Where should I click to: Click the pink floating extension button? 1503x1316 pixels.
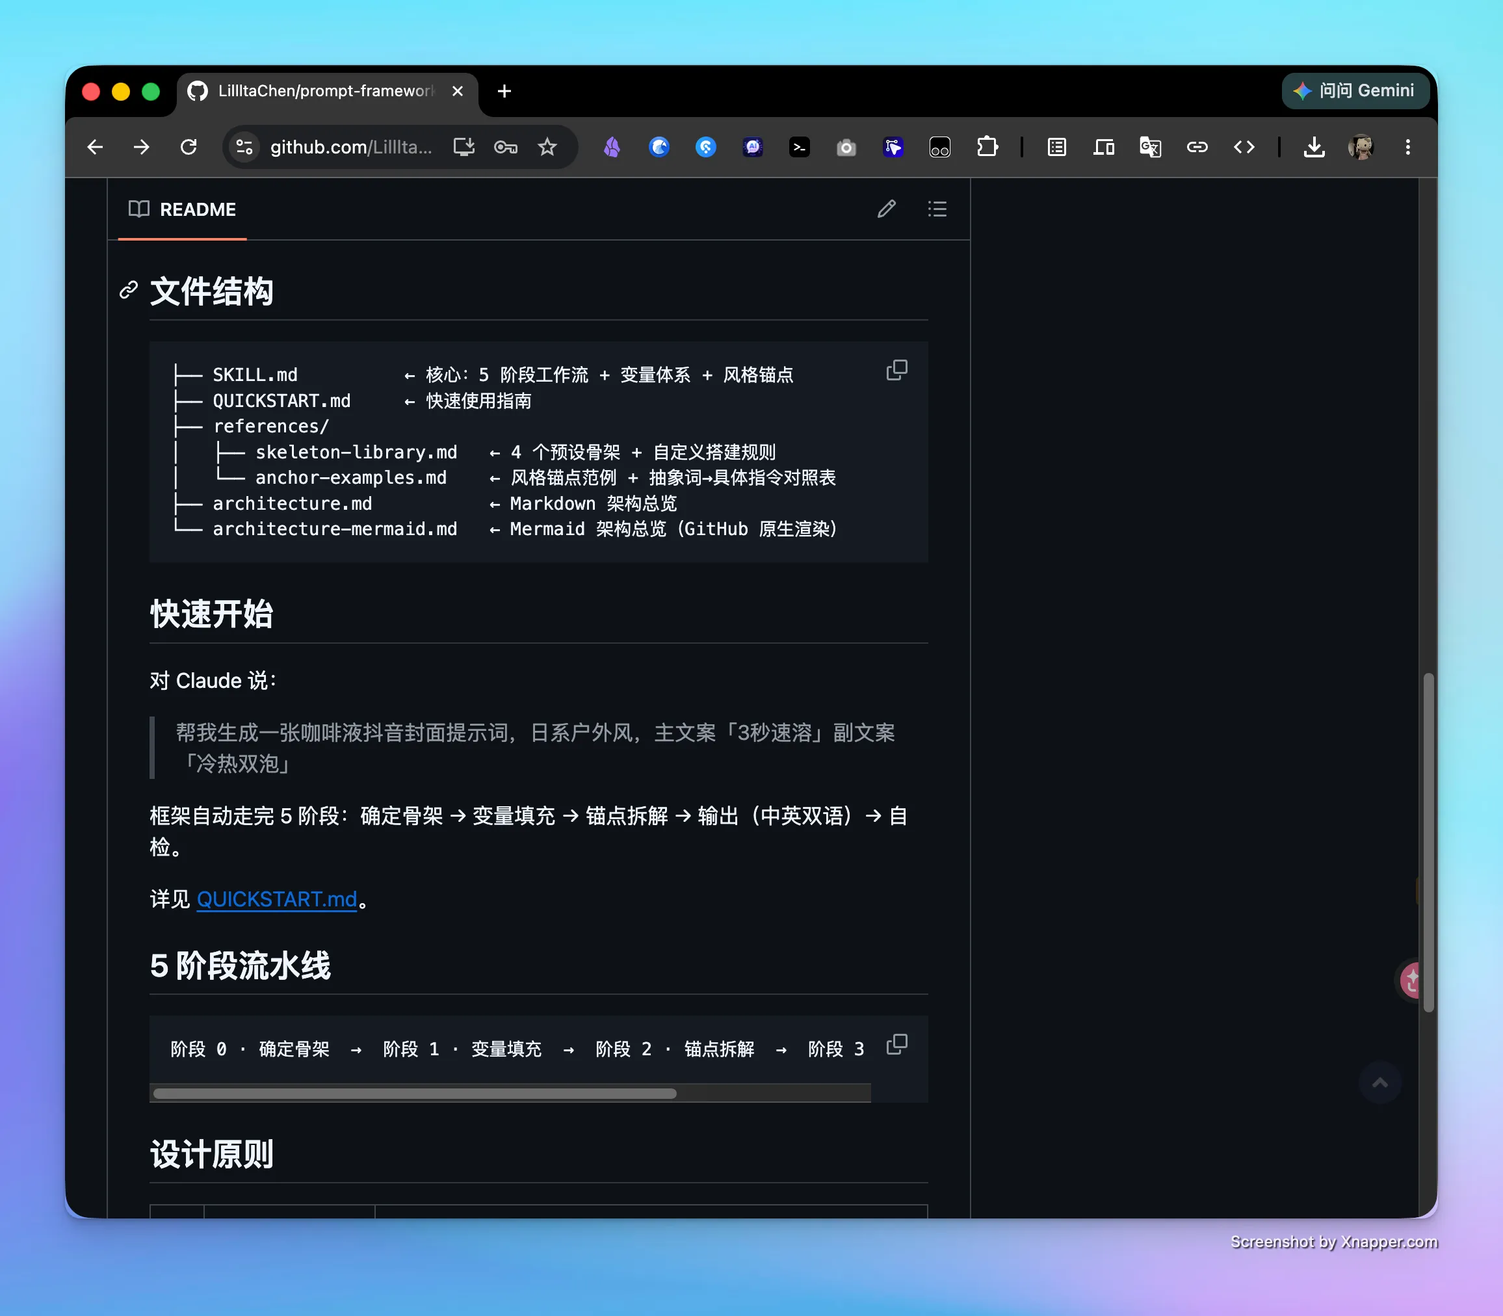click(1411, 980)
